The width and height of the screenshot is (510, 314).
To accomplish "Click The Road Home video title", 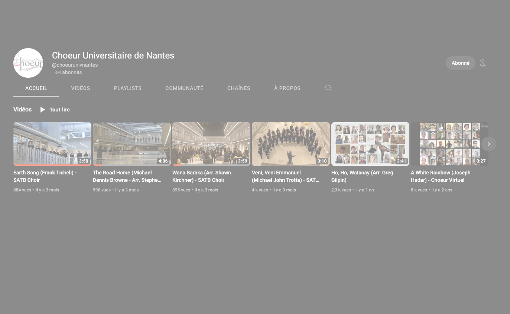I will (127, 176).
